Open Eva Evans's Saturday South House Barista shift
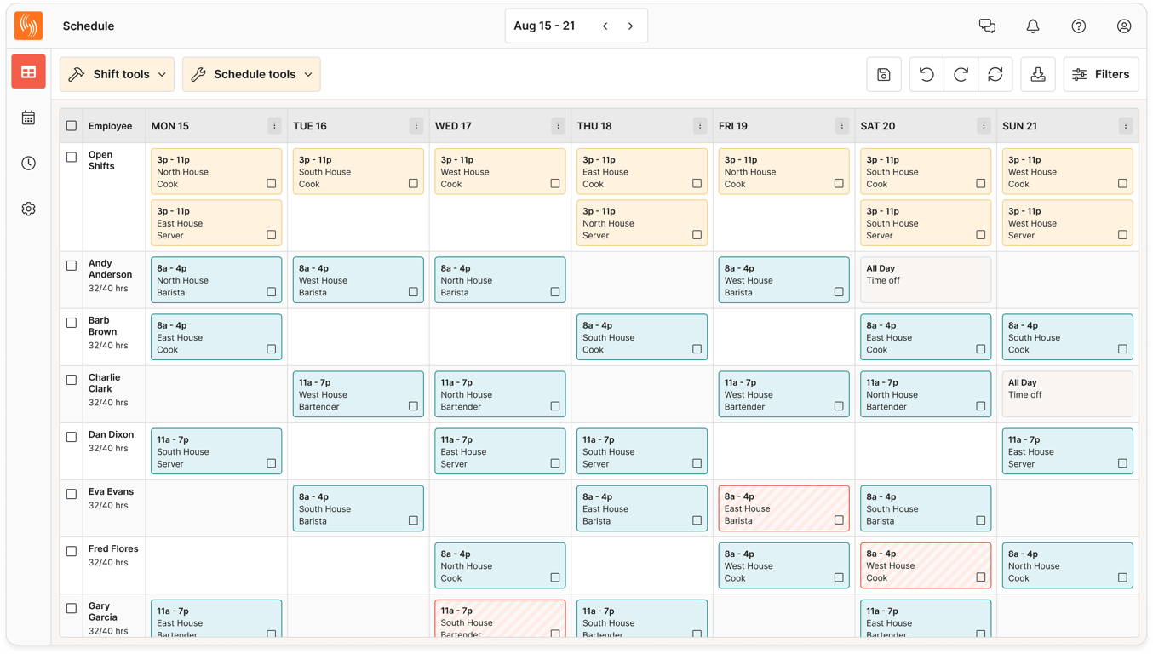 pos(926,508)
